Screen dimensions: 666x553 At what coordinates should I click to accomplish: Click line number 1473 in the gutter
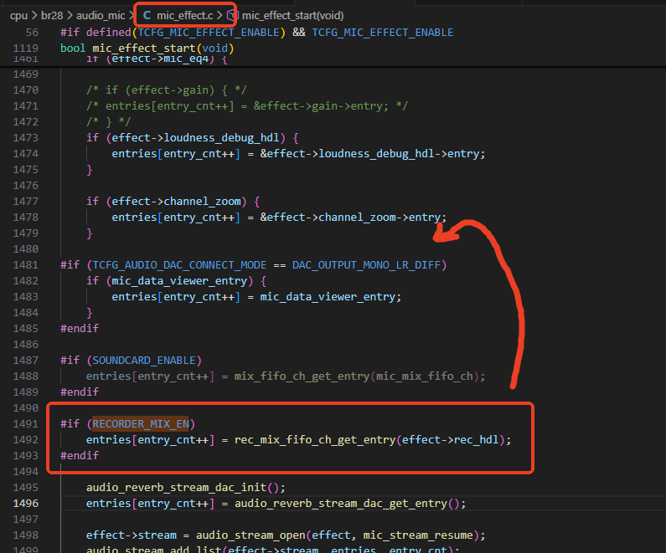[x=25, y=138]
